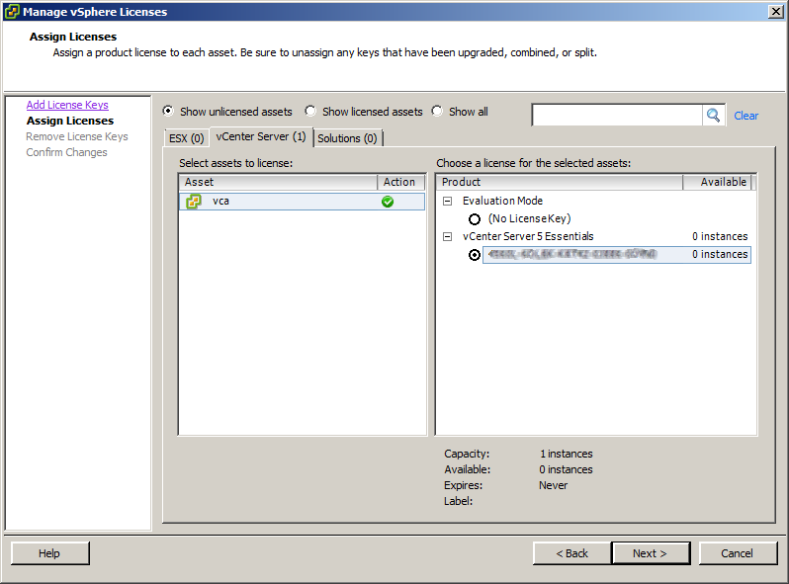789x584 pixels.
Task: Sort by the Action column header
Action: [x=401, y=182]
